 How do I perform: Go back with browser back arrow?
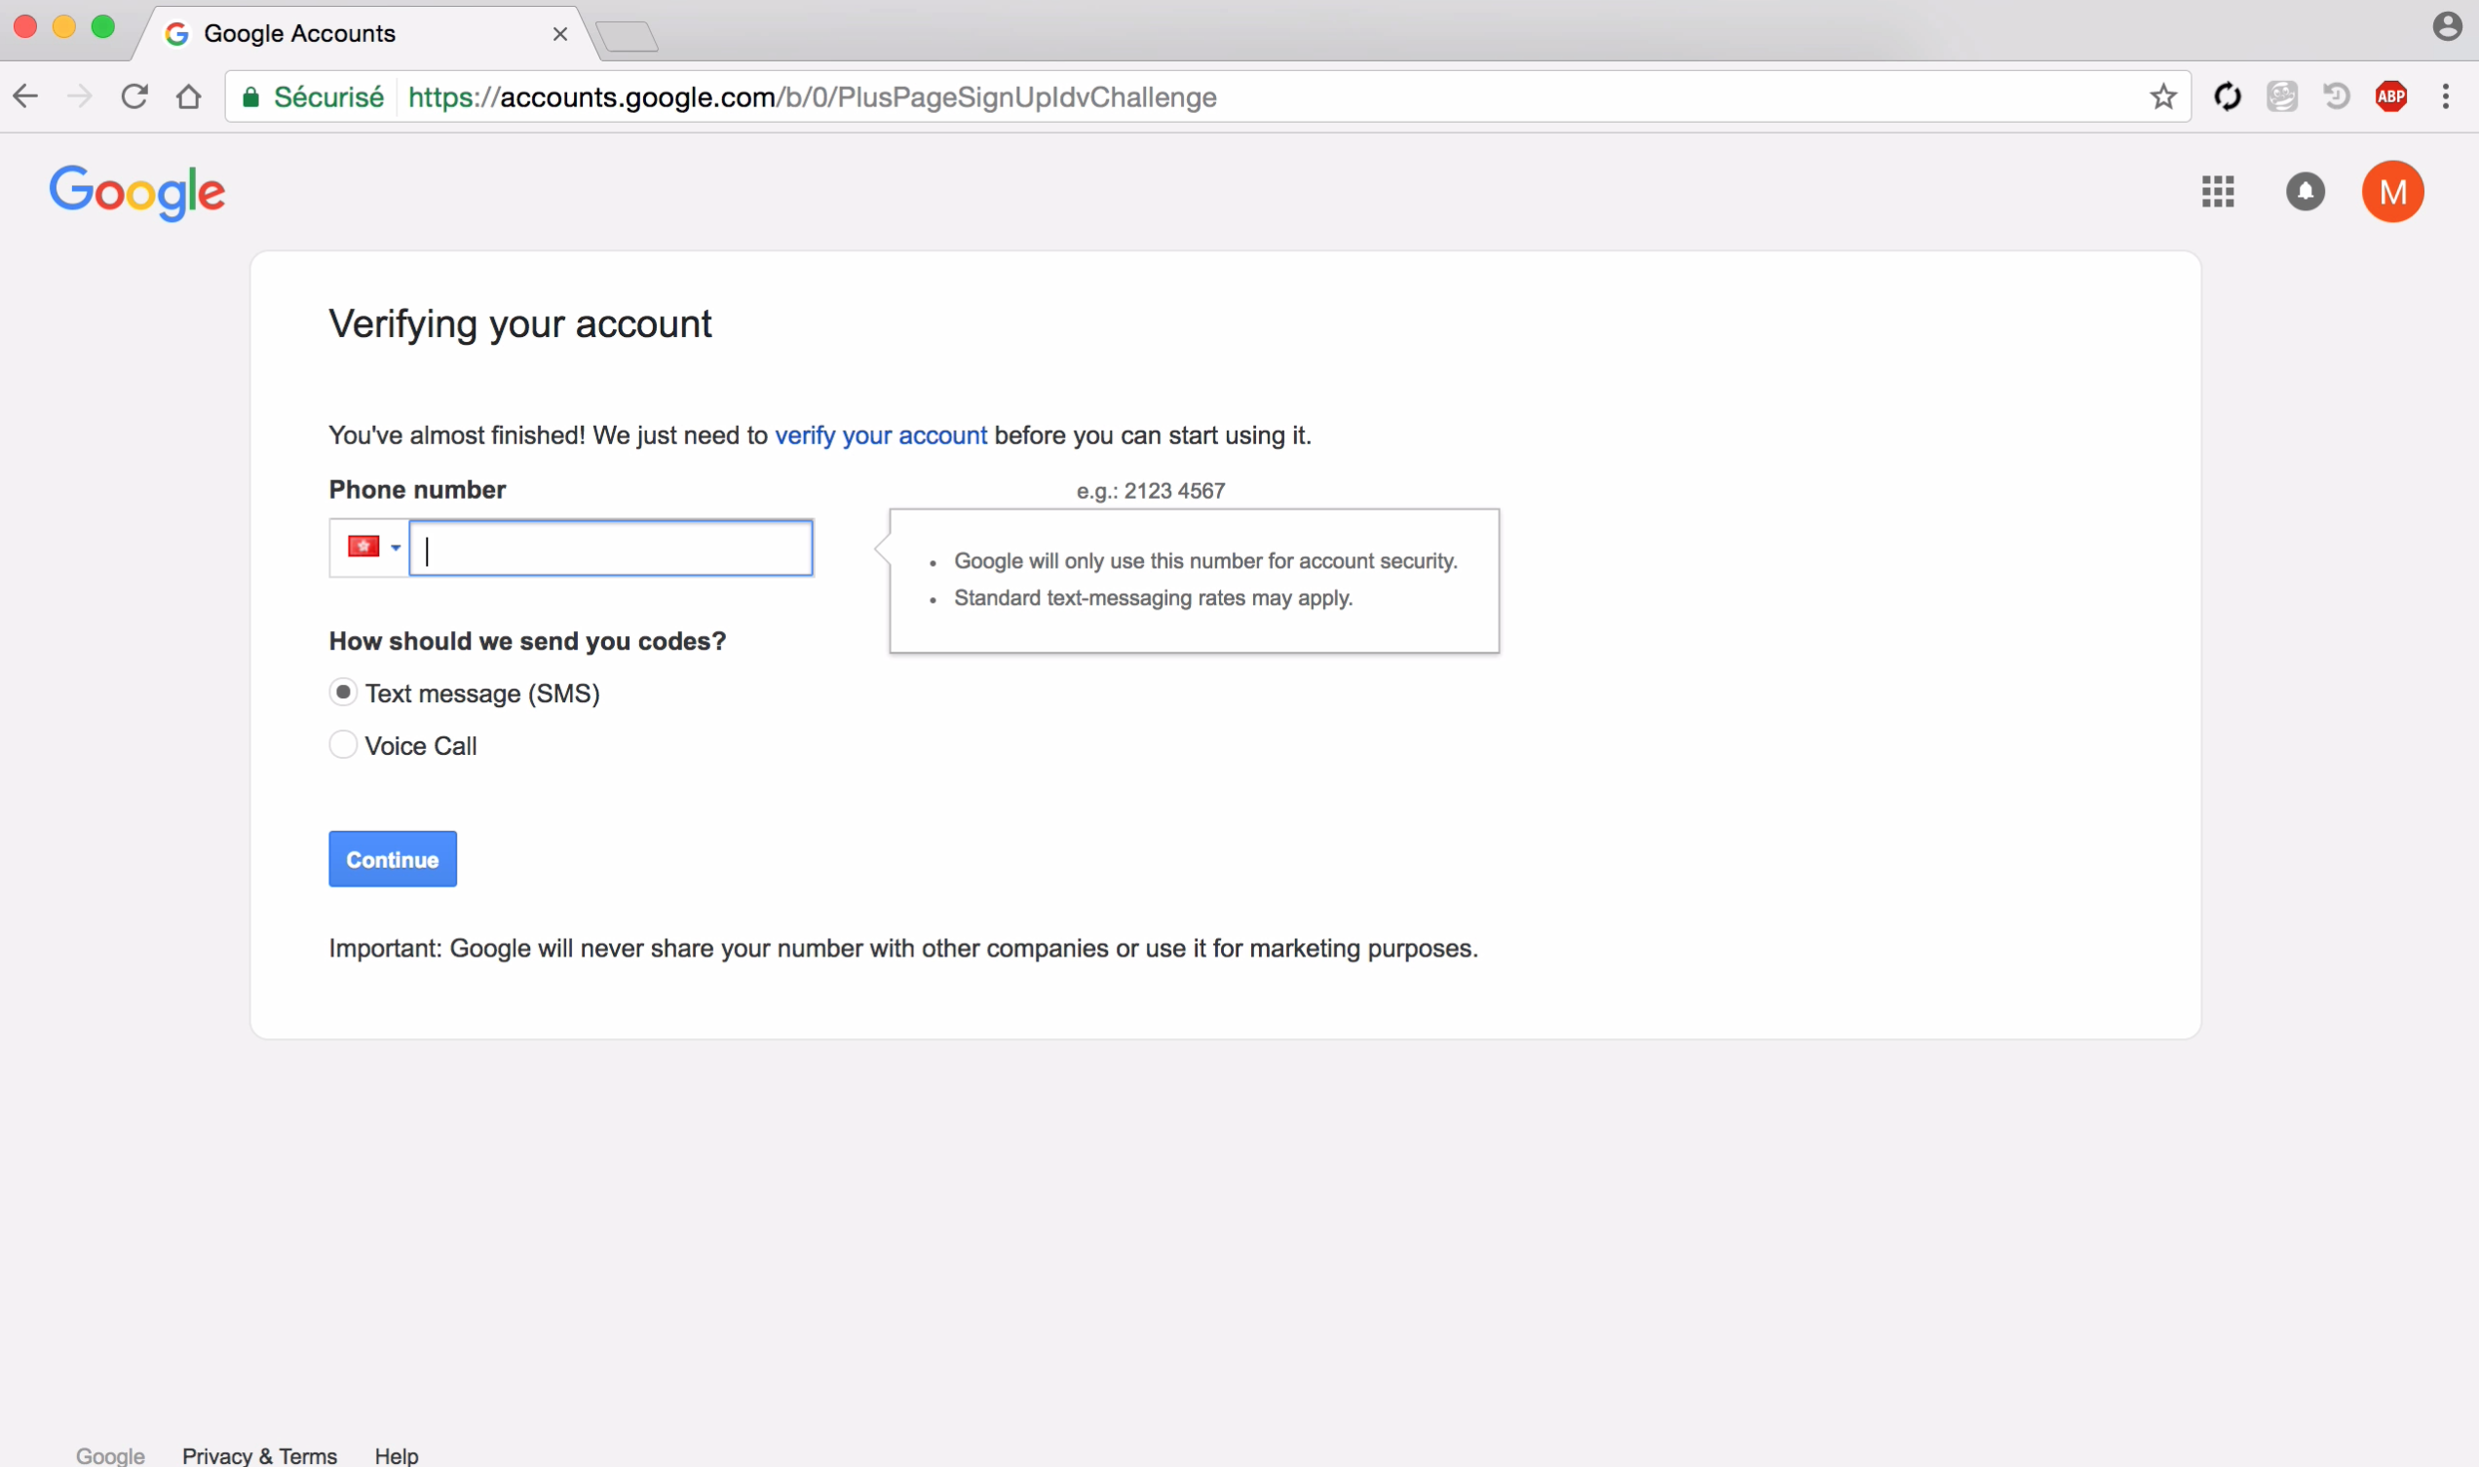[25, 95]
